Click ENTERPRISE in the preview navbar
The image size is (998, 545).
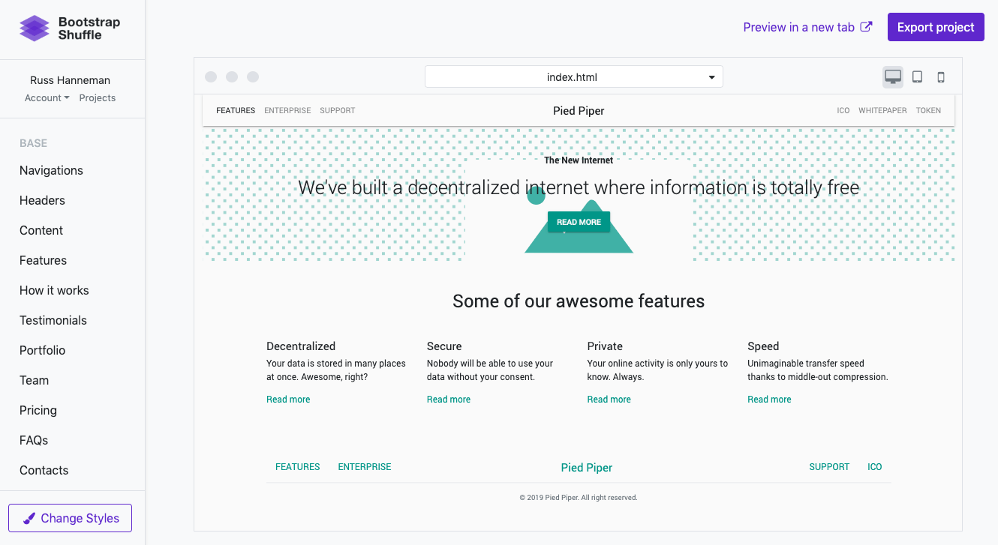click(287, 110)
